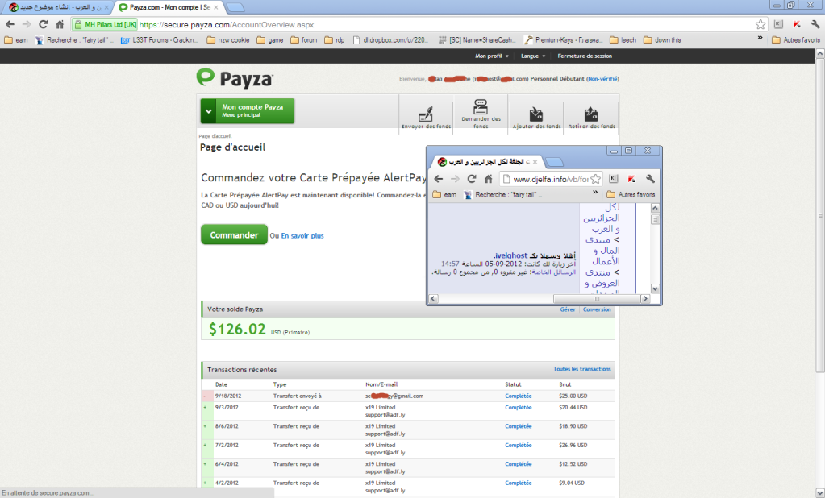Reload the page in djelfa.info popup window

pyautogui.click(x=472, y=179)
